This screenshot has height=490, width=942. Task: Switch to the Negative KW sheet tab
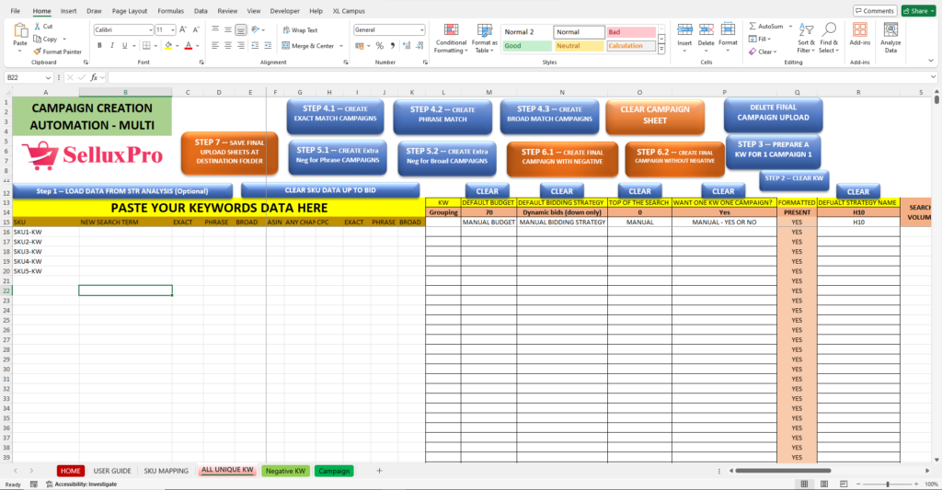[284, 471]
